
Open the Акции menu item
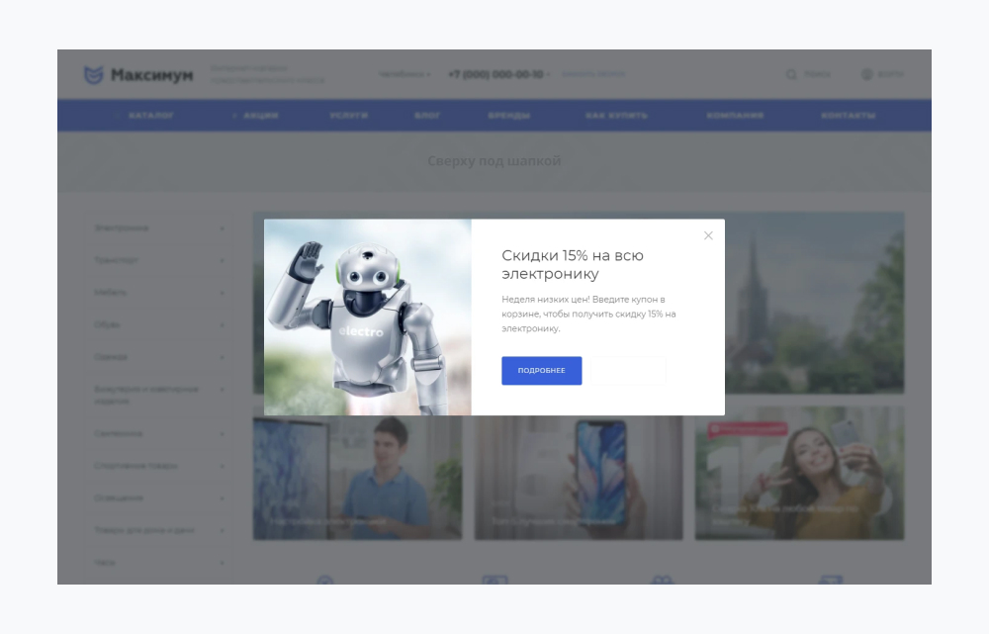pos(260,116)
